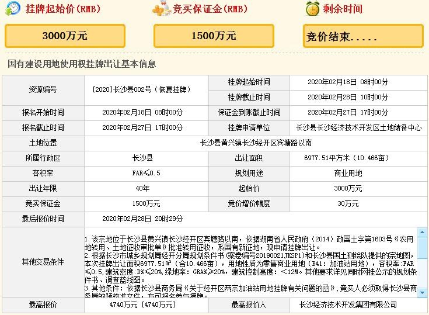Click the value 2020年02月28日 20时29分
The width and height of the screenshot is (429, 315).
tap(142, 219)
